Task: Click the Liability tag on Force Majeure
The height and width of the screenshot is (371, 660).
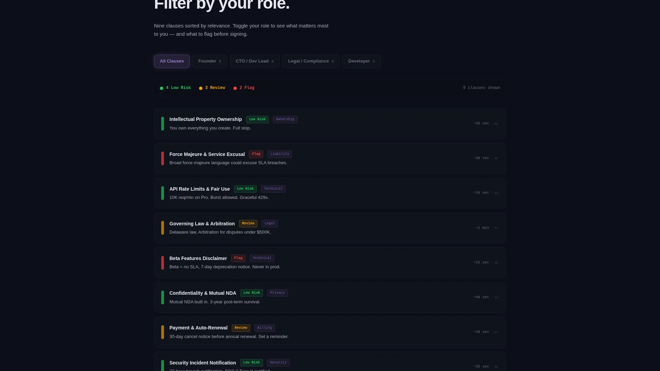Action: click(280, 154)
